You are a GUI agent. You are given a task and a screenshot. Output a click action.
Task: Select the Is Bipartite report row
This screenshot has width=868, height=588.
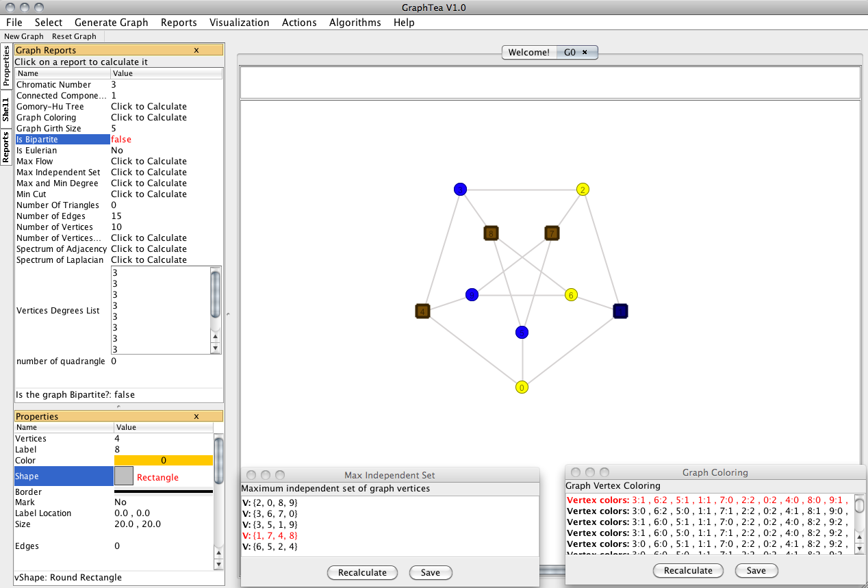pyautogui.click(x=119, y=139)
